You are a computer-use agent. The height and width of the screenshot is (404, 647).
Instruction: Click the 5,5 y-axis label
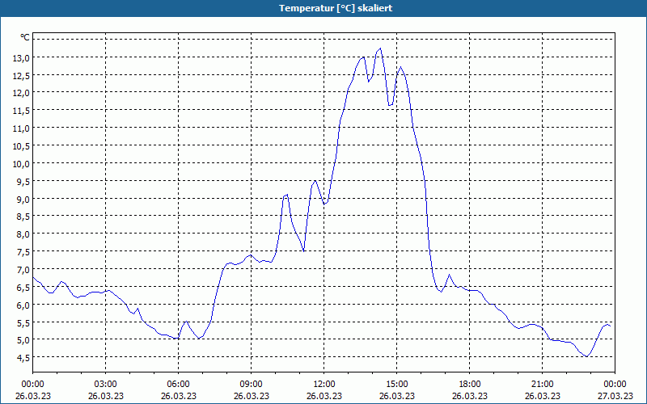(23, 323)
